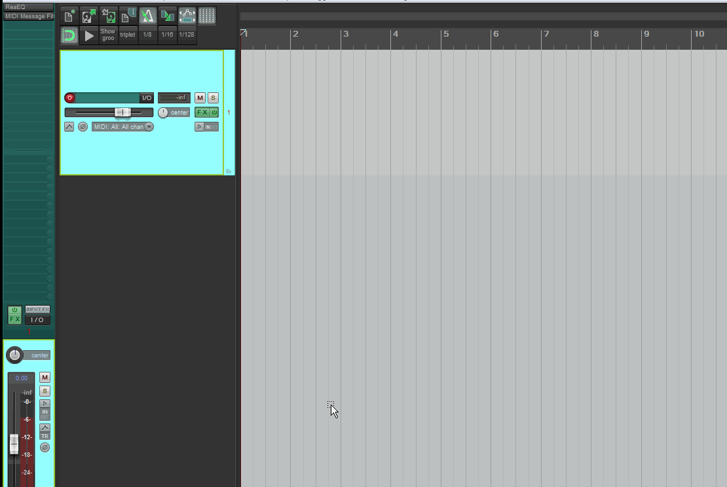Image resolution: width=727 pixels, height=487 pixels.
Task: Set grid to 1/16 button
Action: click(168, 35)
